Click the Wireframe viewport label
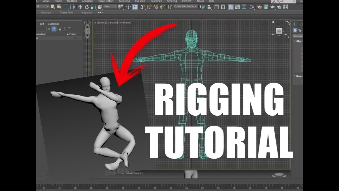This screenshot has width=339, height=191. coord(125,23)
